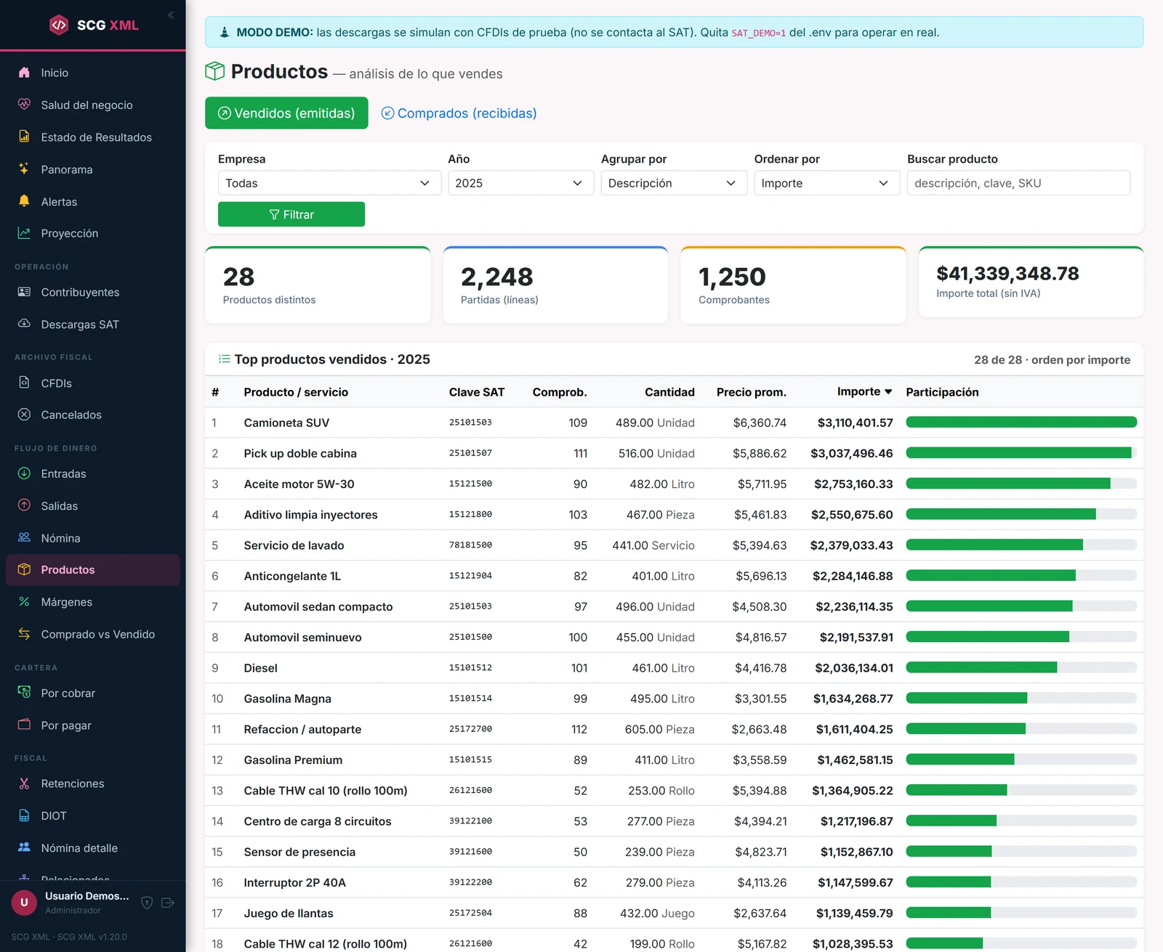Click the Márgenes percent icon
The image size is (1163, 952).
24,602
